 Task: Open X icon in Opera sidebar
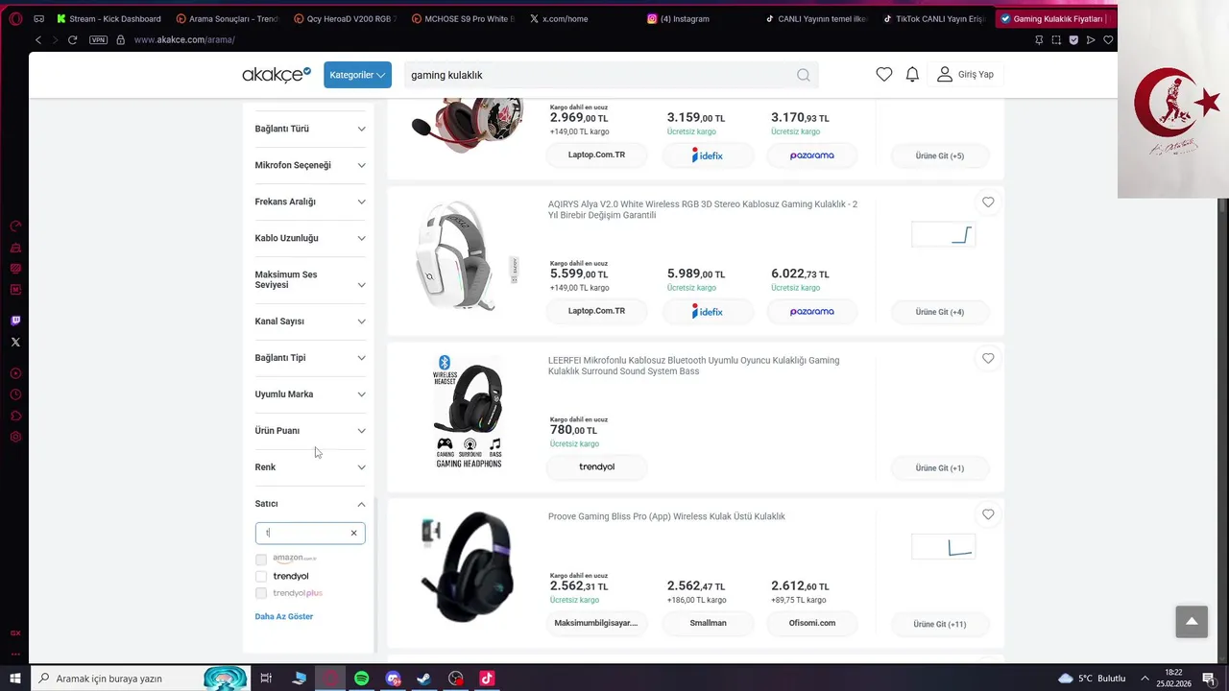click(x=15, y=342)
